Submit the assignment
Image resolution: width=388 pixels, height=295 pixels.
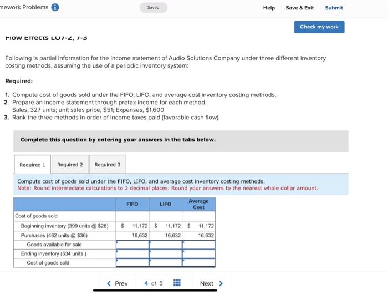click(x=334, y=8)
